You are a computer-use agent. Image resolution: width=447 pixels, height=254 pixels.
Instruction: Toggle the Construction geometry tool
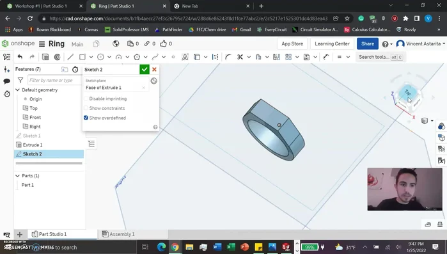click(216, 57)
